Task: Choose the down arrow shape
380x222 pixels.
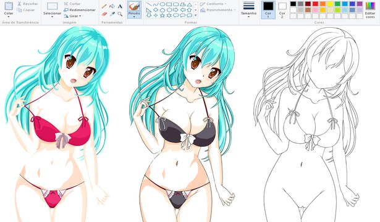Action: [148, 15]
